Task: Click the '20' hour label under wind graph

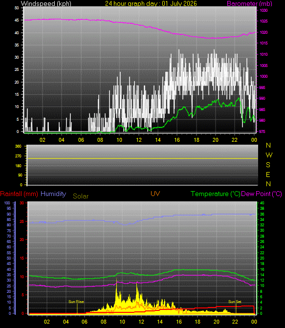Action: (216, 140)
